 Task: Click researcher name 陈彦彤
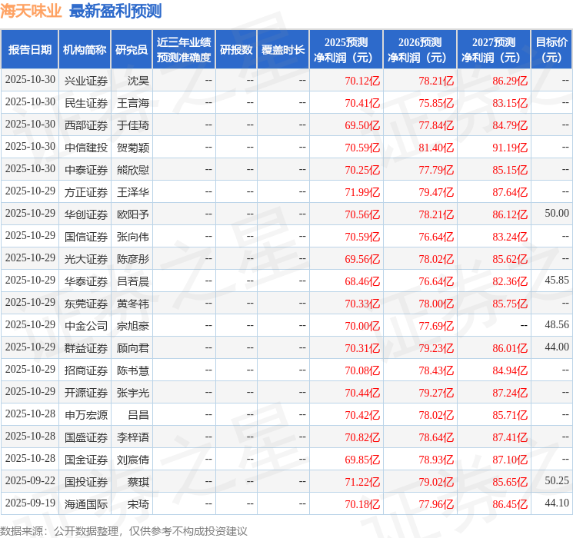pos(133,259)
